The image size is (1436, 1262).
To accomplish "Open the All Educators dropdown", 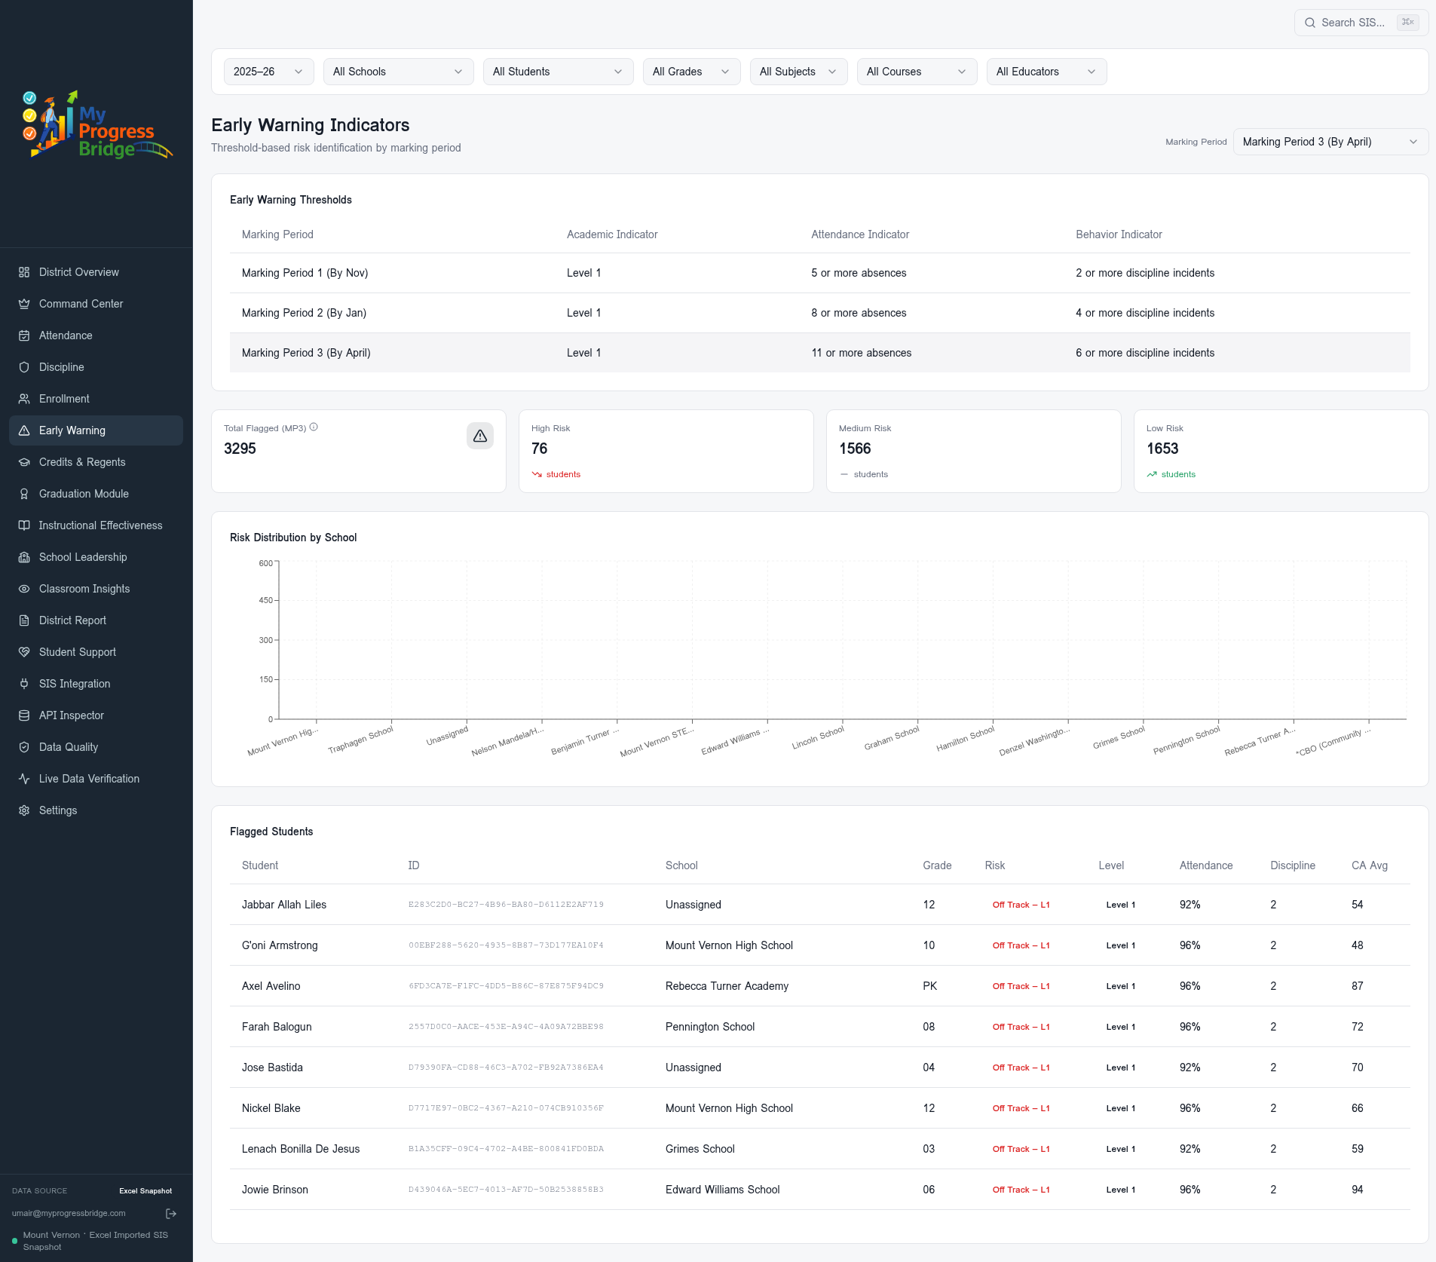I will 1047,72.
